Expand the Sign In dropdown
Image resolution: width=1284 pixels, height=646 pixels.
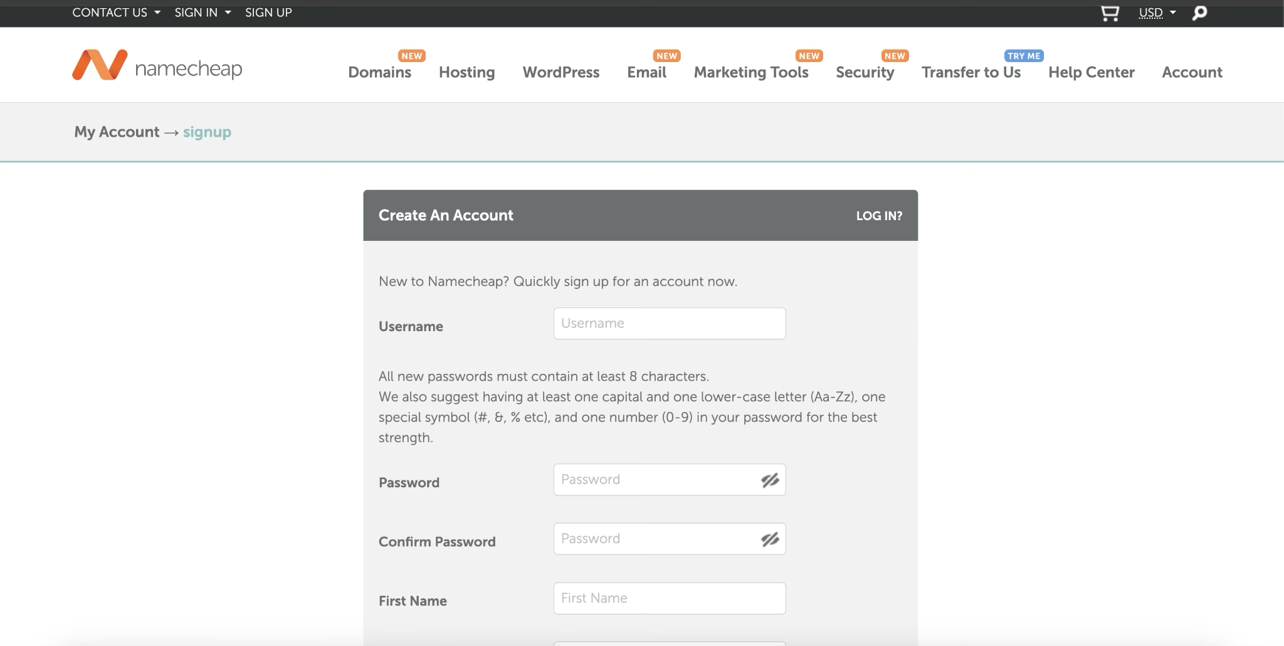click(202, 13)
